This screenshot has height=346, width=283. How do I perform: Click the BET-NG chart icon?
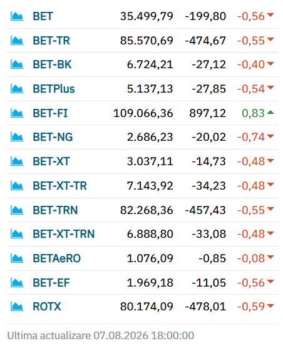point(17,137)
